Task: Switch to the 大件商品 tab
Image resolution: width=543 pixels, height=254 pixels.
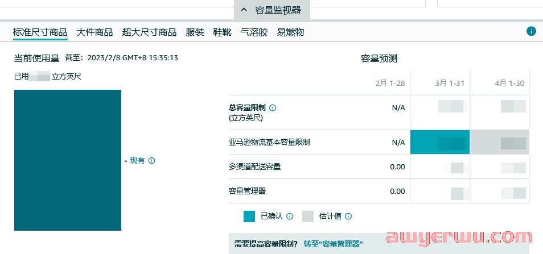Action: click(94, 32)
